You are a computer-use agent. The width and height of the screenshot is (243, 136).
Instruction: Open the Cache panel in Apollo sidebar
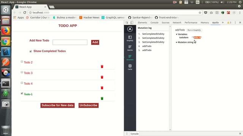coord(130,67)
